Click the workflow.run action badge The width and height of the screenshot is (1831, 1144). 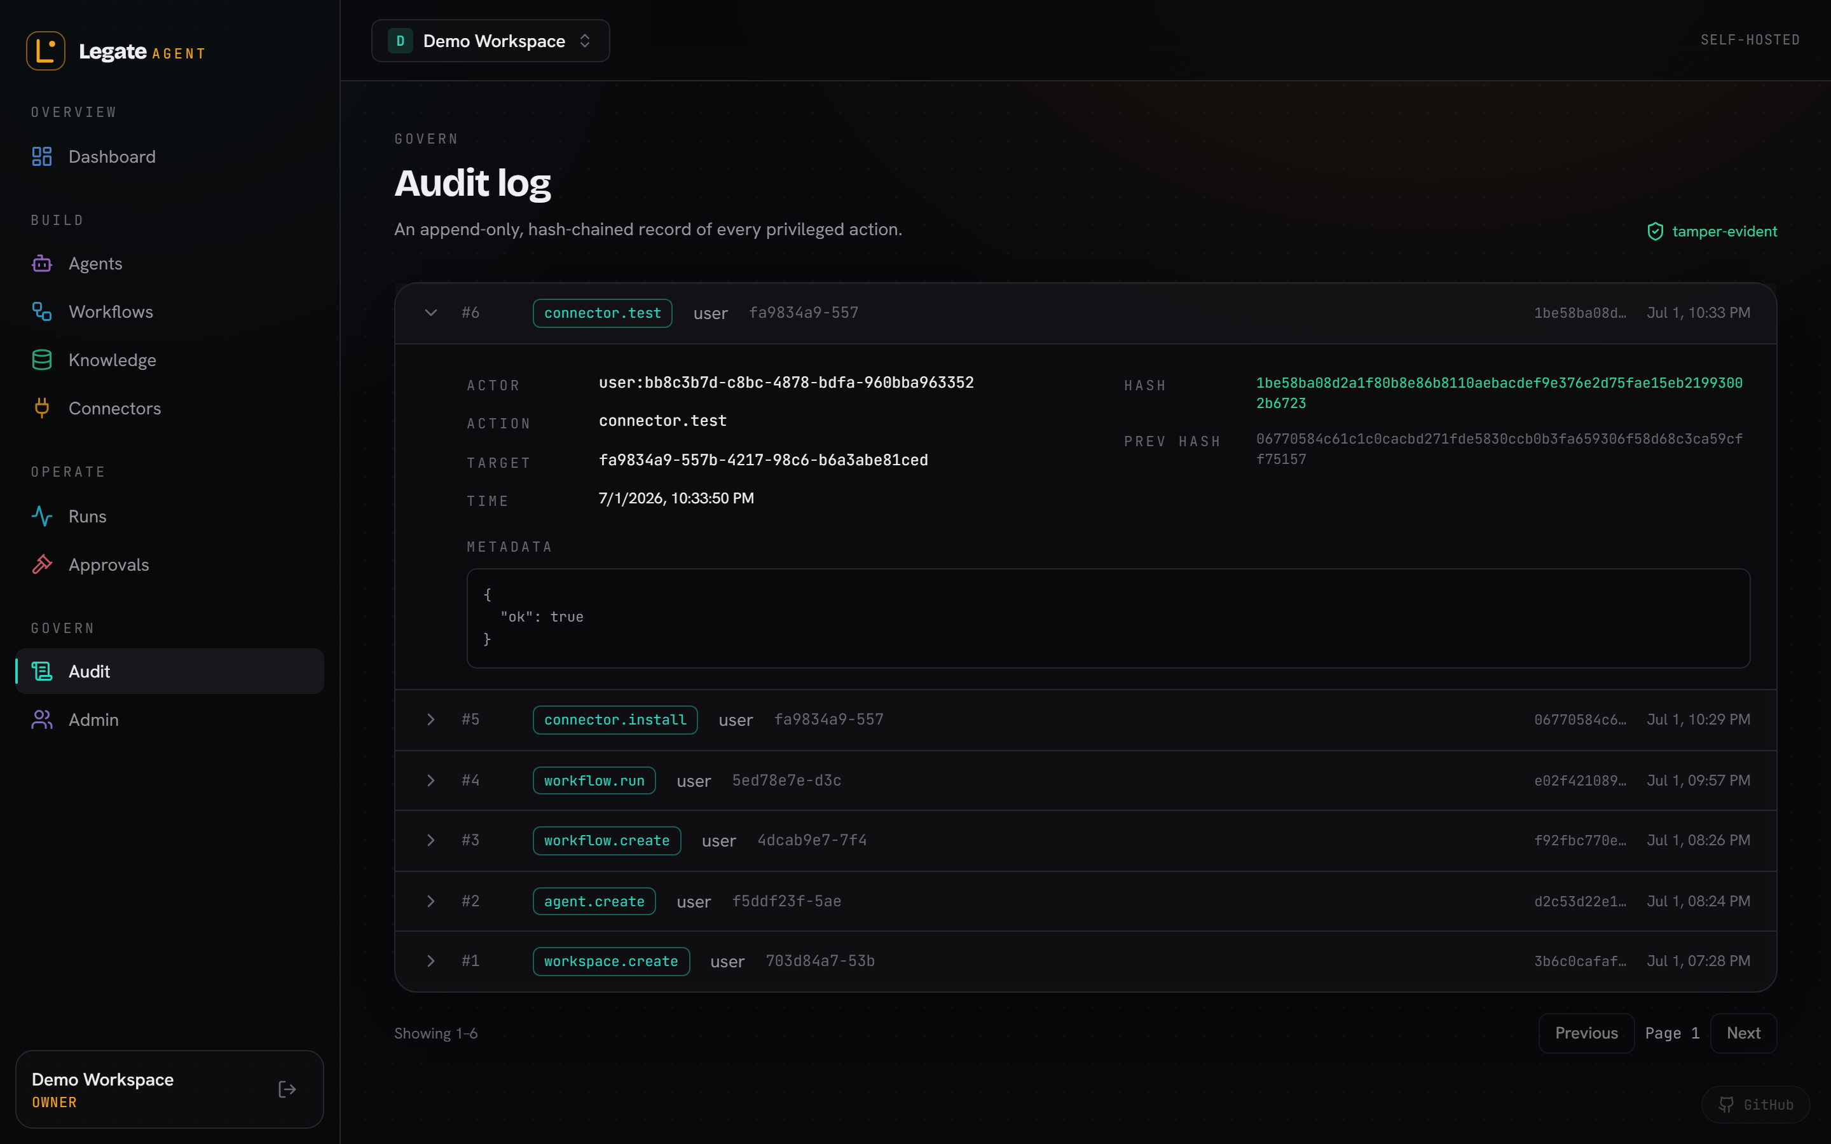[x=594, y=780]
